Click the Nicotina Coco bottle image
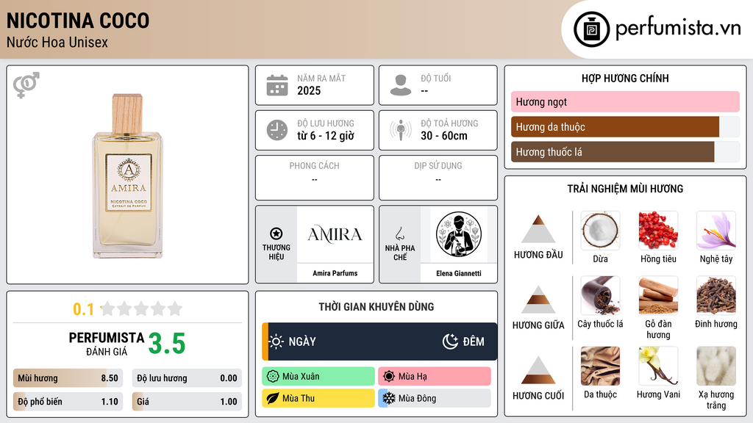The height and width of the screenshot is (423, 753). point(128,176)
